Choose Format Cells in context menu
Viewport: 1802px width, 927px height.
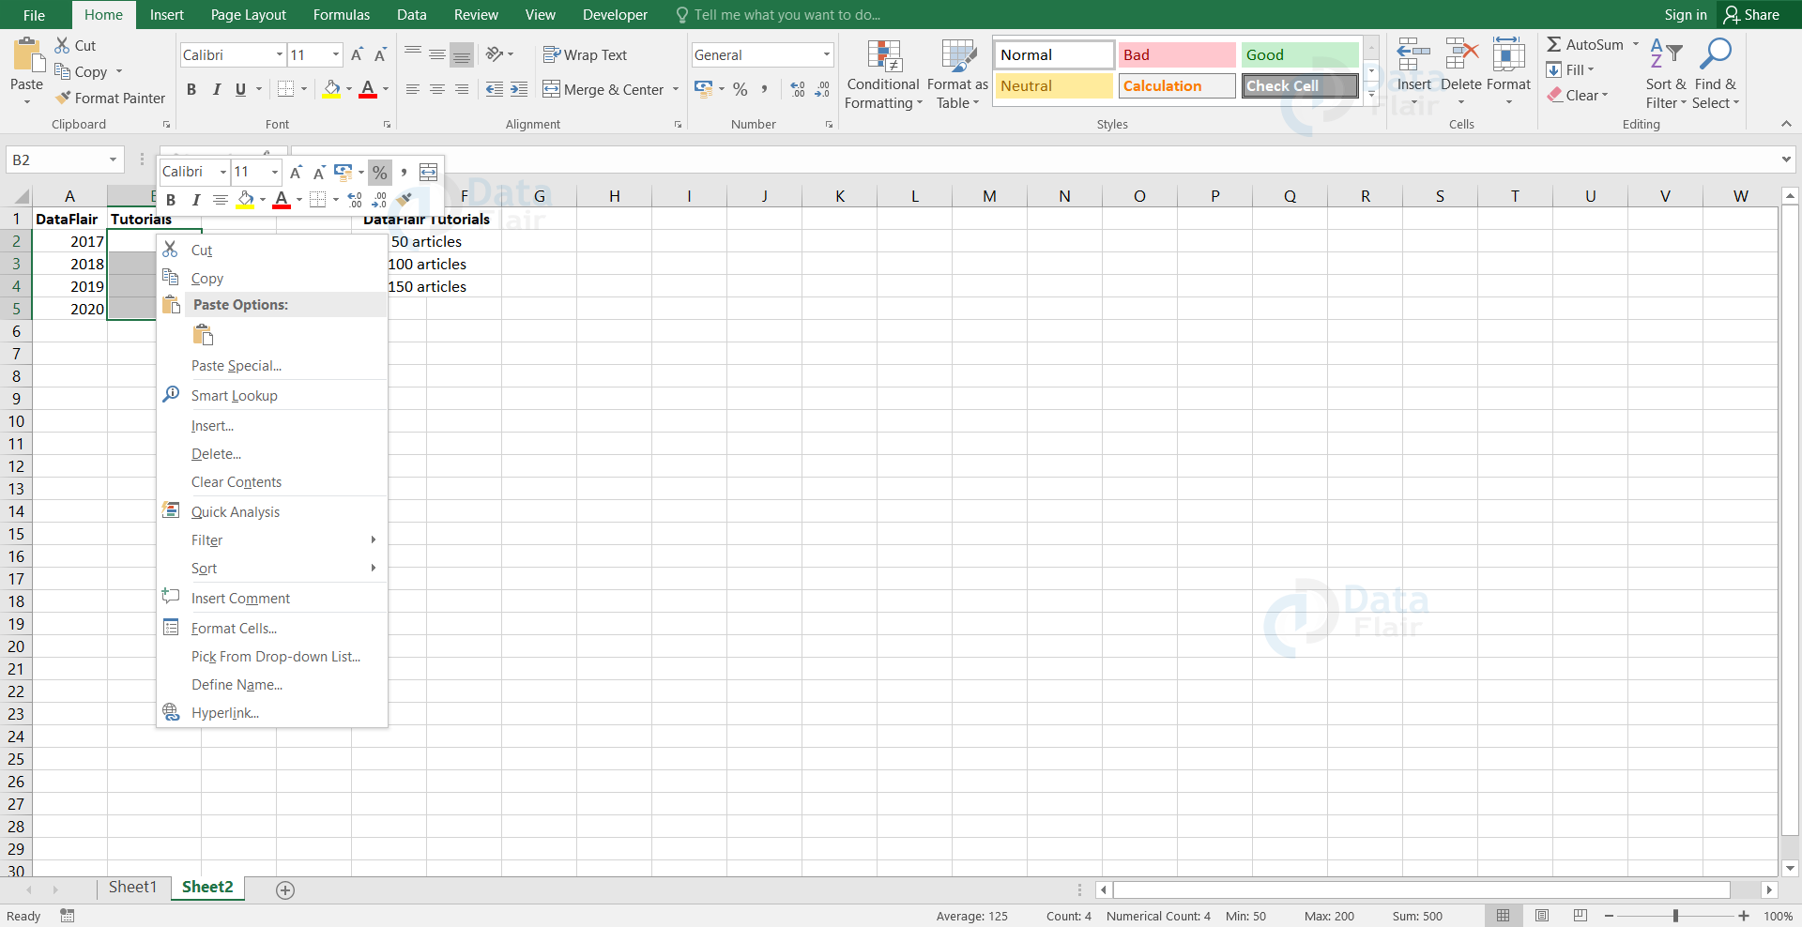272,629
